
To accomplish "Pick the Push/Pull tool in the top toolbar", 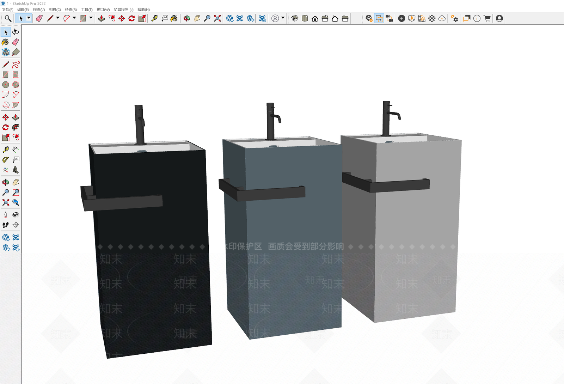I will [x=102, y=18].
